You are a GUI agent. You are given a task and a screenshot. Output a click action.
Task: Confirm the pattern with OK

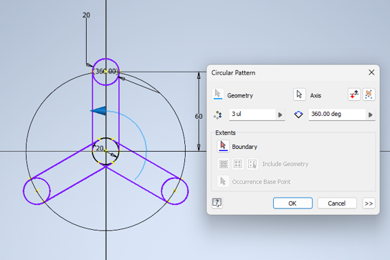pyautogui.click(x=293, y=204)
